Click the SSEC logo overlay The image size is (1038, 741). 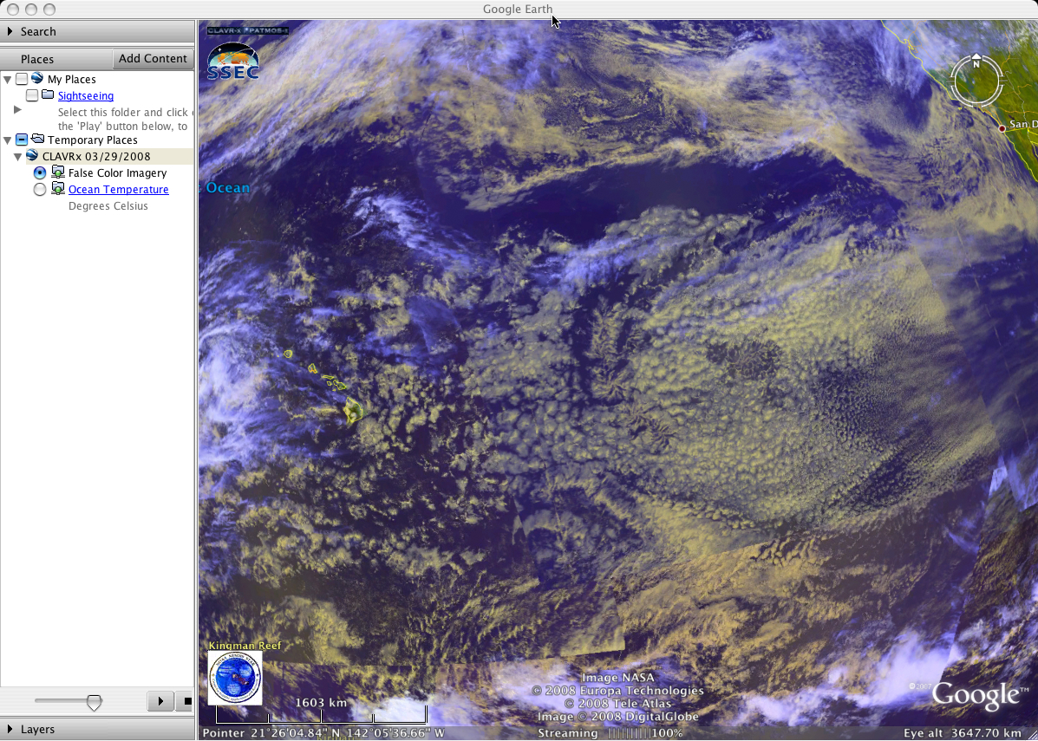click(233, 62)
